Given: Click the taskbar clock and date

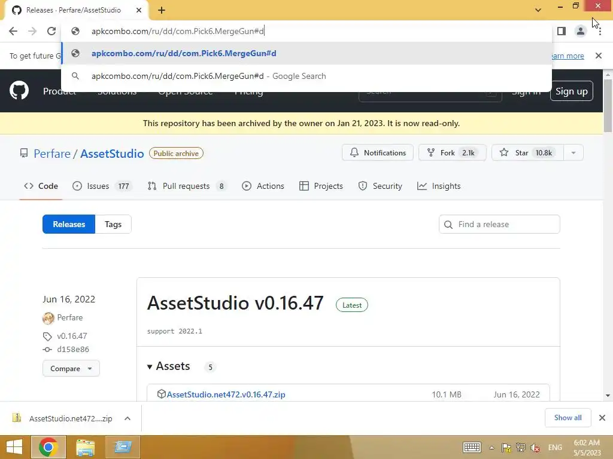Looking at the screenshot, I should tap(587, 447).
